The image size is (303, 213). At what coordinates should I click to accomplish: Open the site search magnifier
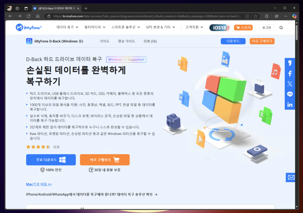click(x=281, y=28)
